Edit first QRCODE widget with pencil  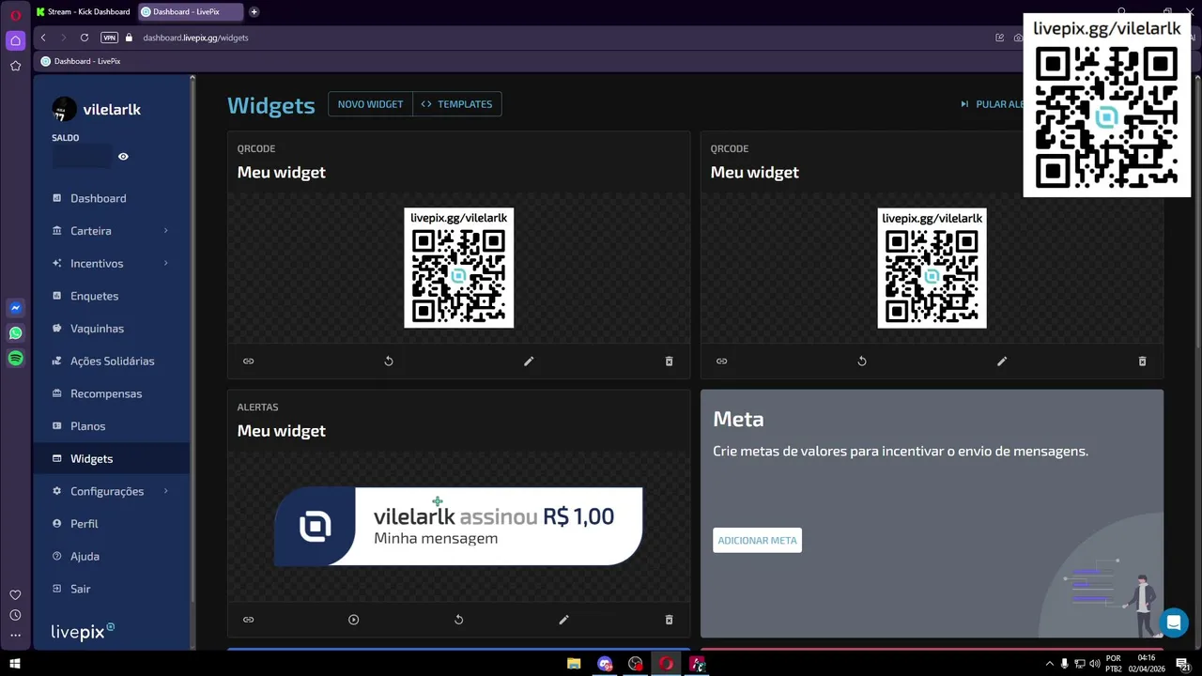[x=529, y=361]
